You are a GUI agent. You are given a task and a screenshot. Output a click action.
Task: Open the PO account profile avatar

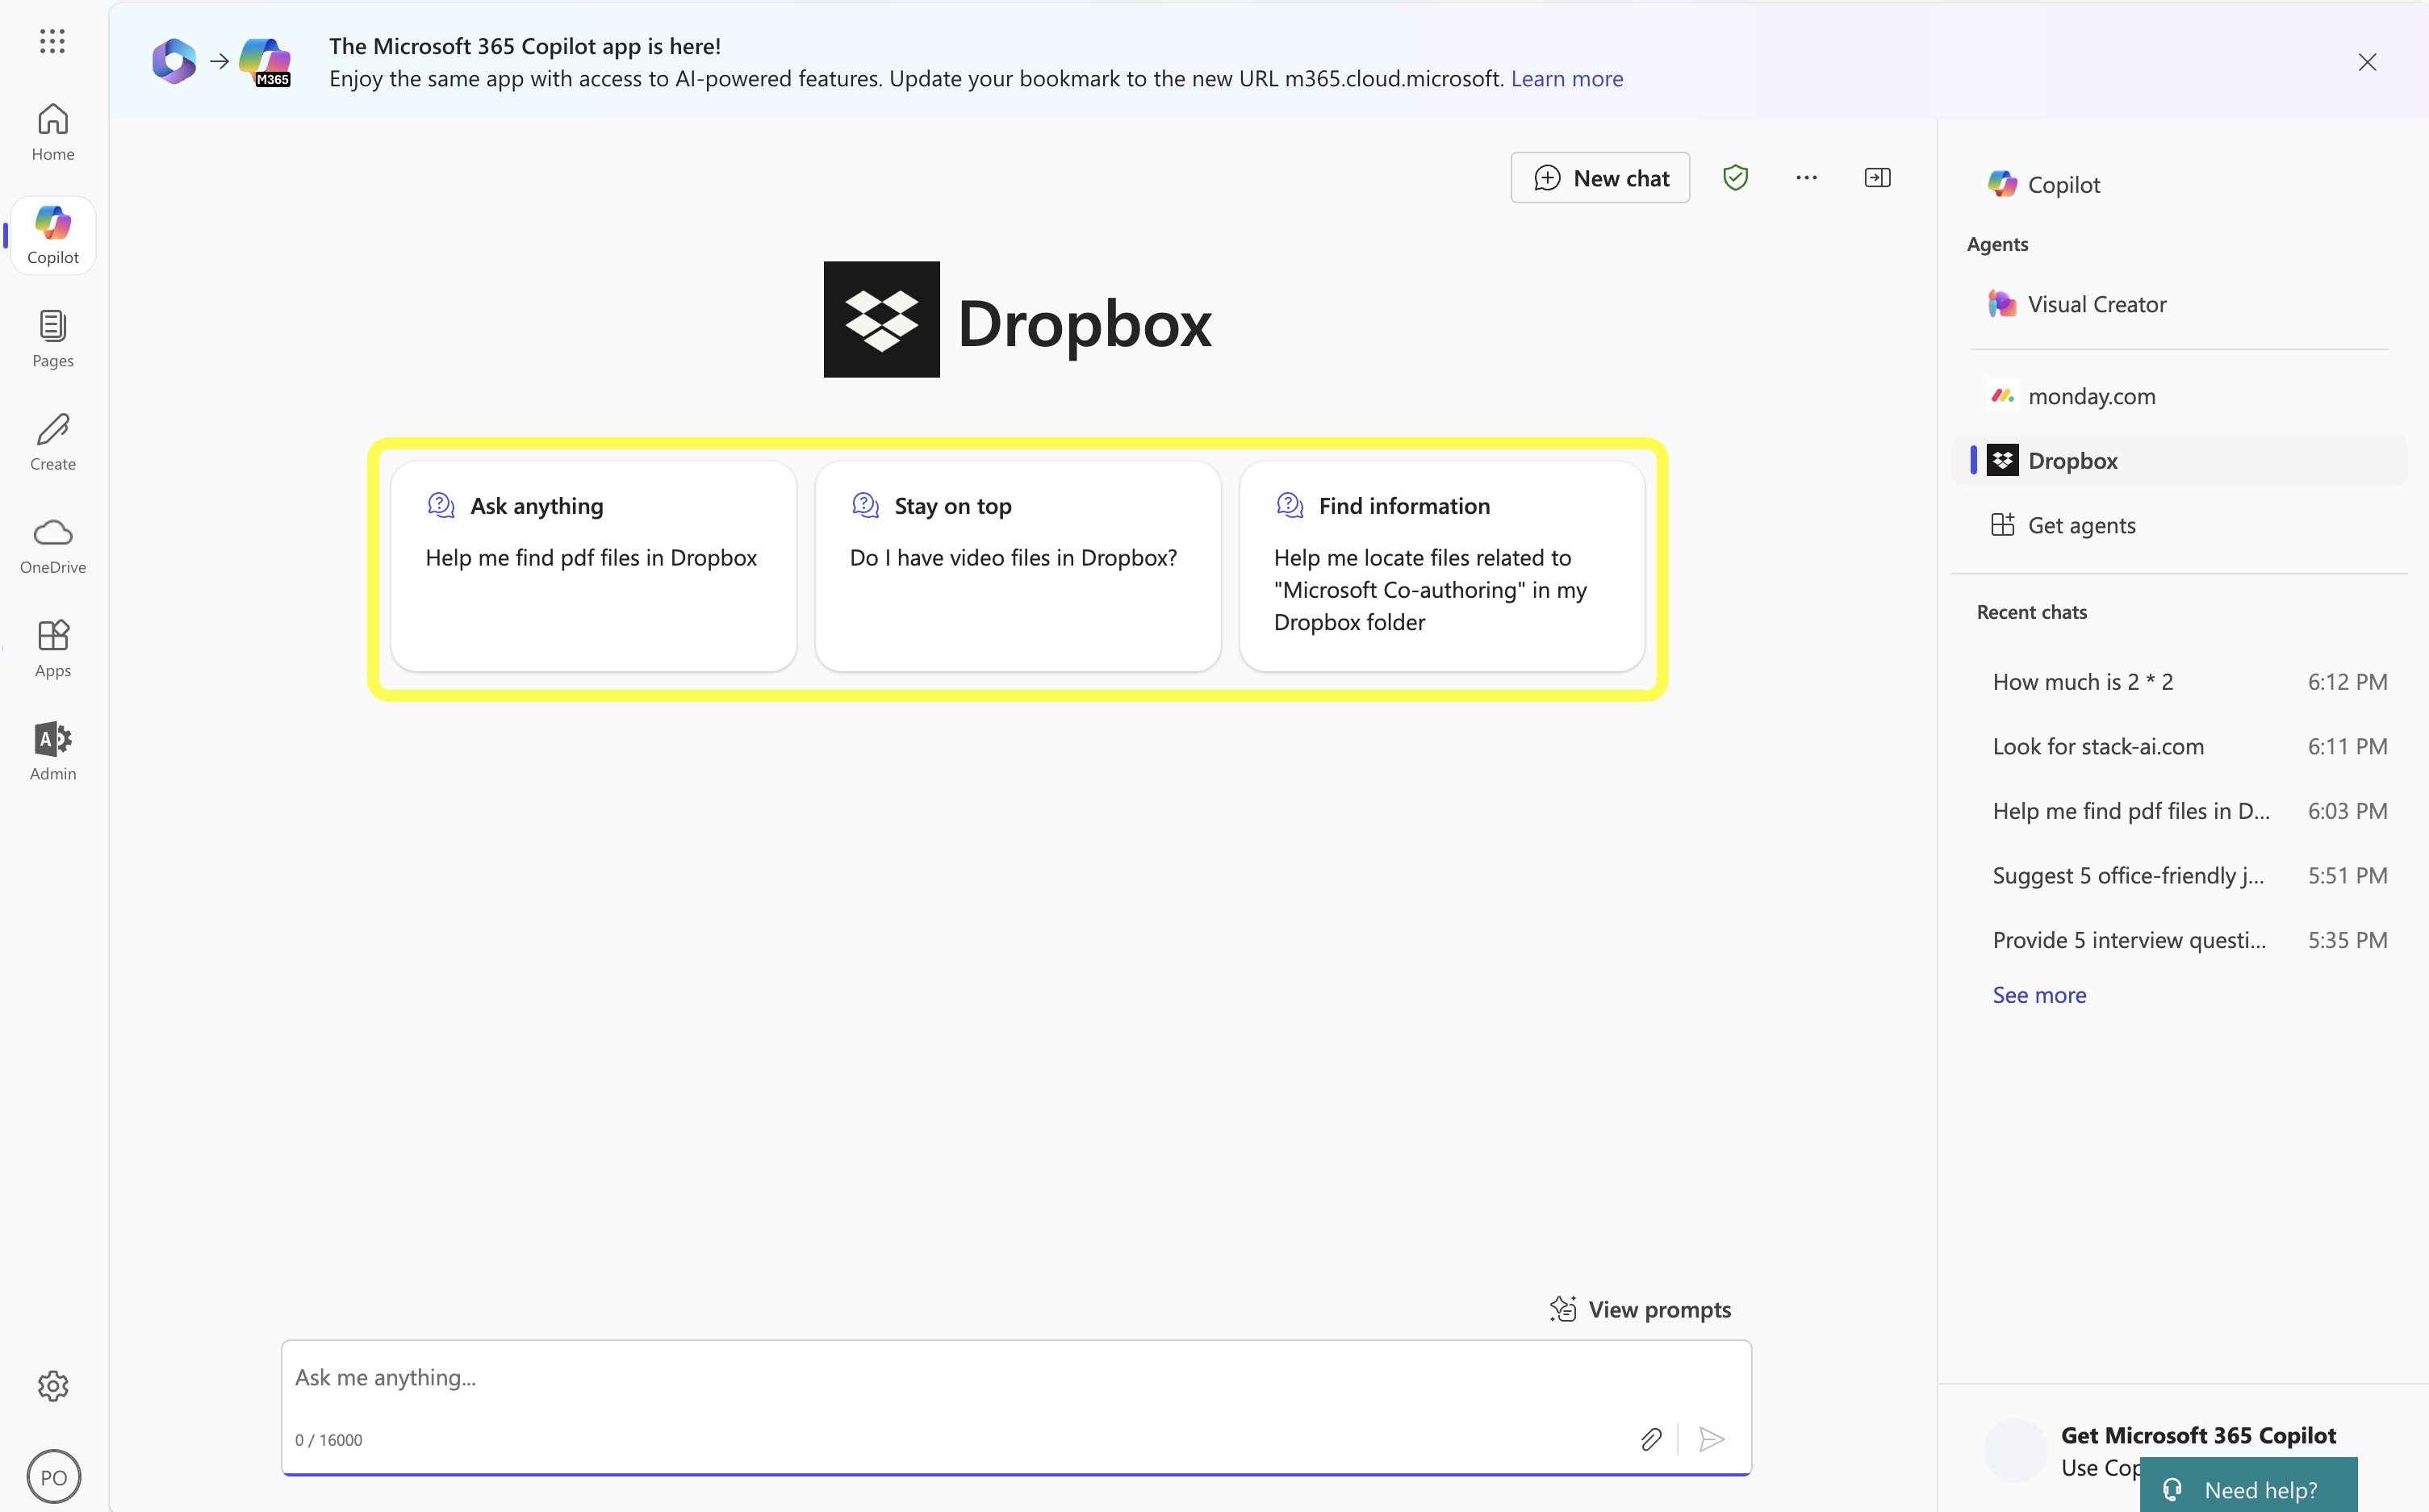54,1477
